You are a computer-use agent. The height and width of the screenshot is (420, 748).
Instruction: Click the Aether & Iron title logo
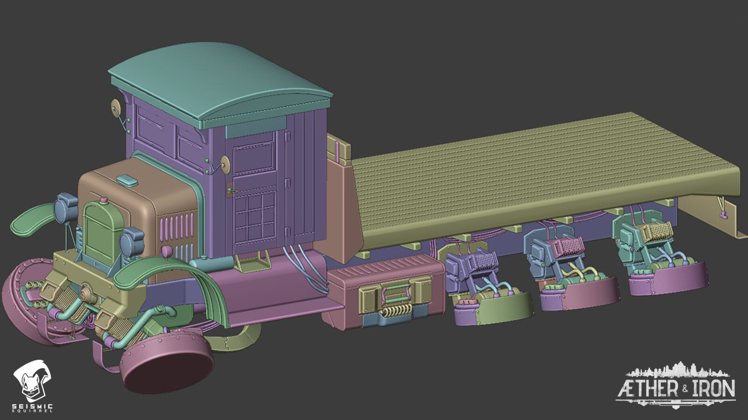click(x=676, y=385)
